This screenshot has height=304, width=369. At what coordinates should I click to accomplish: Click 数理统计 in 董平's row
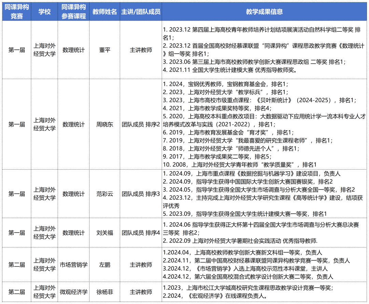pyautogui.click(x=74, y=50)
